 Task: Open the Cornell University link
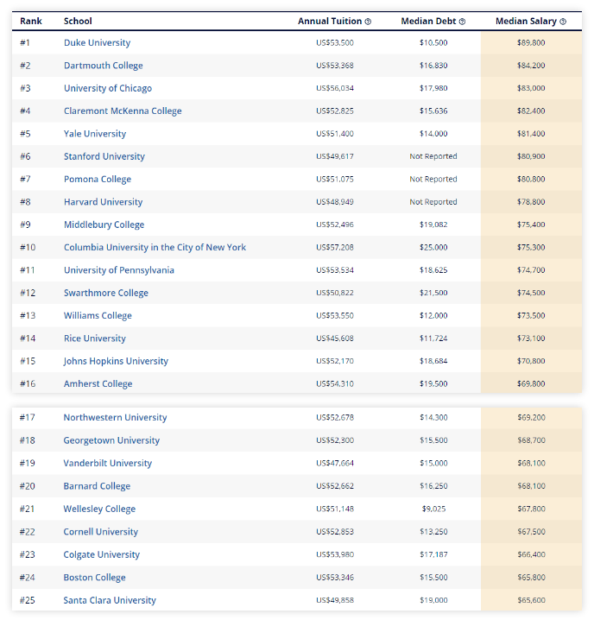[100, 532]
